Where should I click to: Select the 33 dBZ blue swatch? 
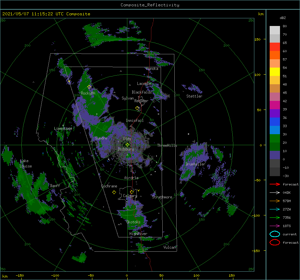point(275,122)
